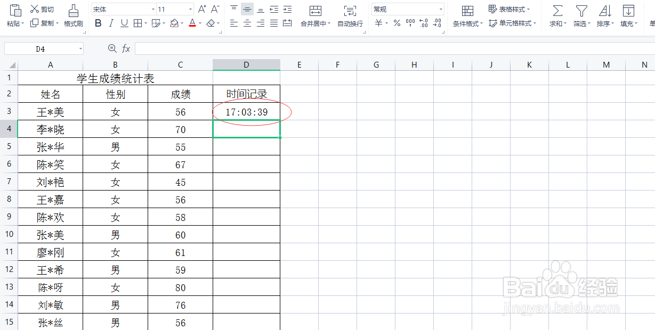Expand the Copy (复制) dropdown arrow
The image size is (655, 330).
tap(56, 23)
